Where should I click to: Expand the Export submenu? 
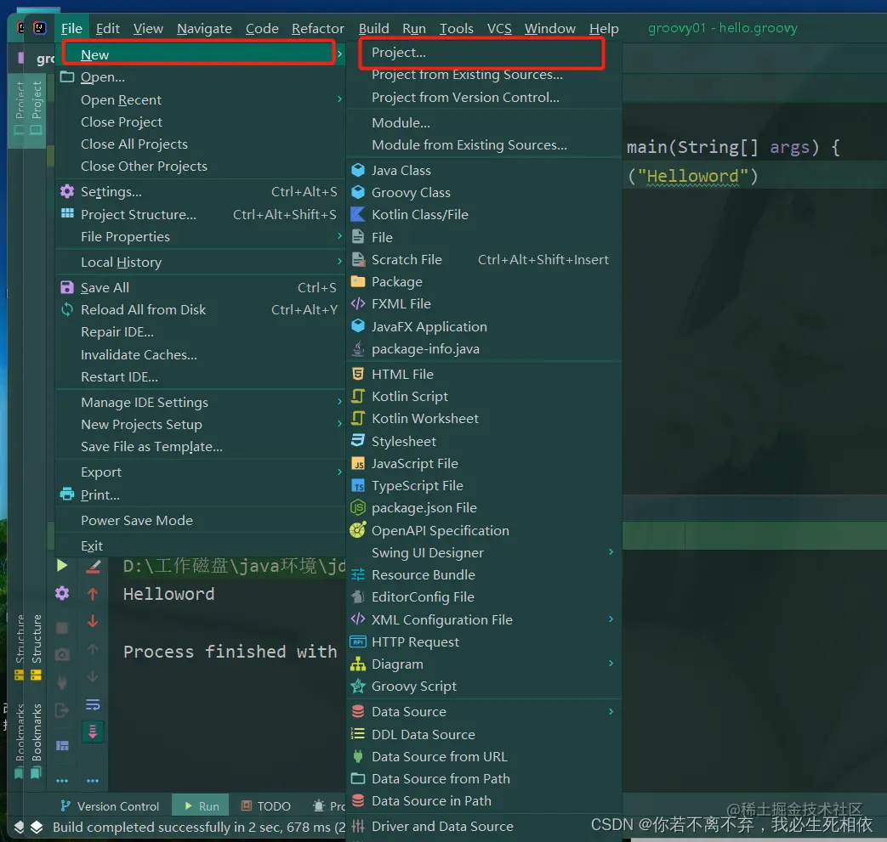(x=339, y=472)
